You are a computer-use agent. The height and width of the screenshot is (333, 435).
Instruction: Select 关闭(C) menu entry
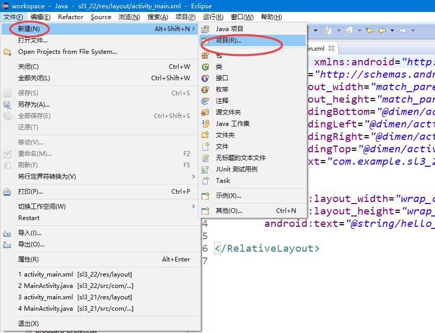tap(99, 67)
